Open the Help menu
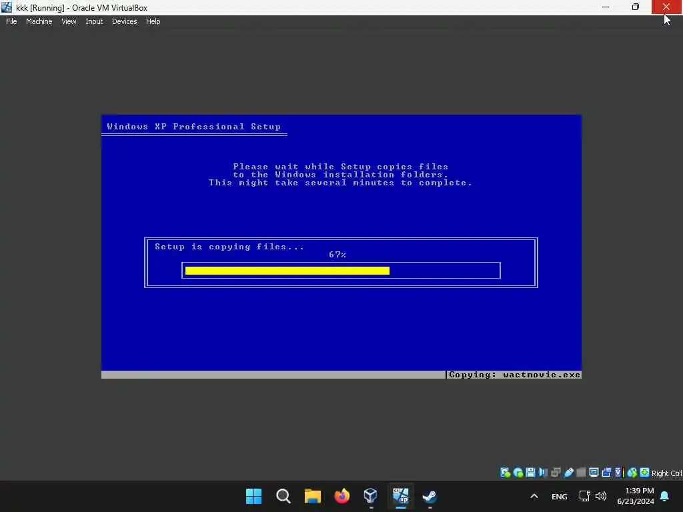683x512 pixels. click(x=153, y=21)
